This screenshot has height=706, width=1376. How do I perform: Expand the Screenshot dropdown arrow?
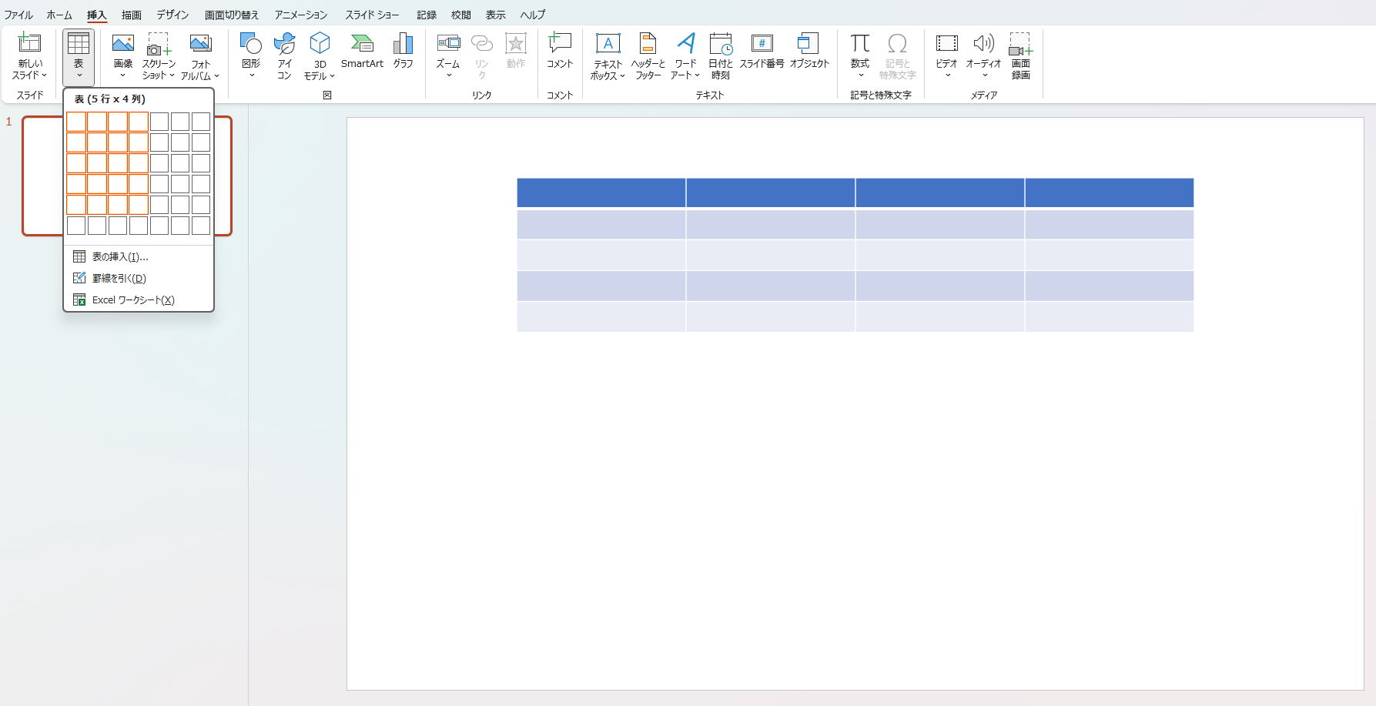pyautogui.click(x=172, y=75)
